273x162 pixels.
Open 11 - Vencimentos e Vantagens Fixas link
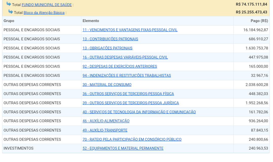click(x=130, y=30)
